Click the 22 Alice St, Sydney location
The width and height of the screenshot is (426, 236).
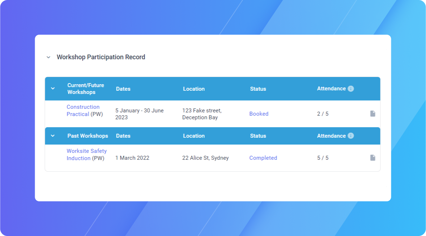(205, 158)
